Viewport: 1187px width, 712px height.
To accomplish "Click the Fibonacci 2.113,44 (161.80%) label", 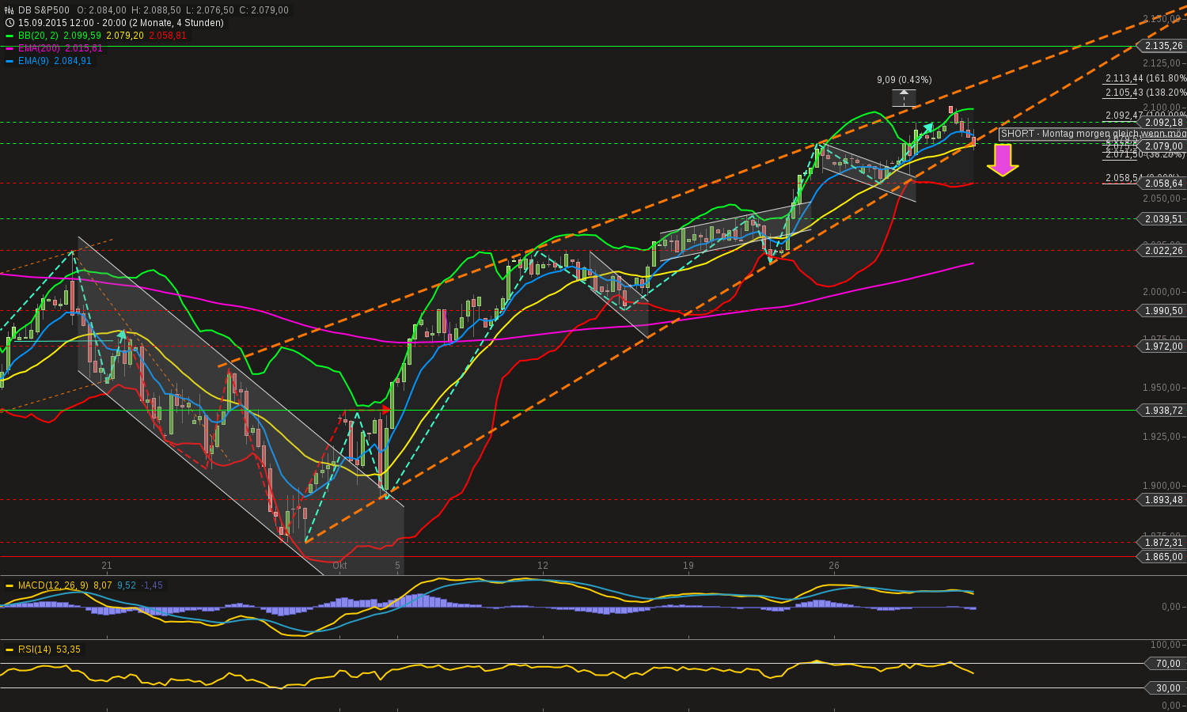I will click(x=1146, y=78).
